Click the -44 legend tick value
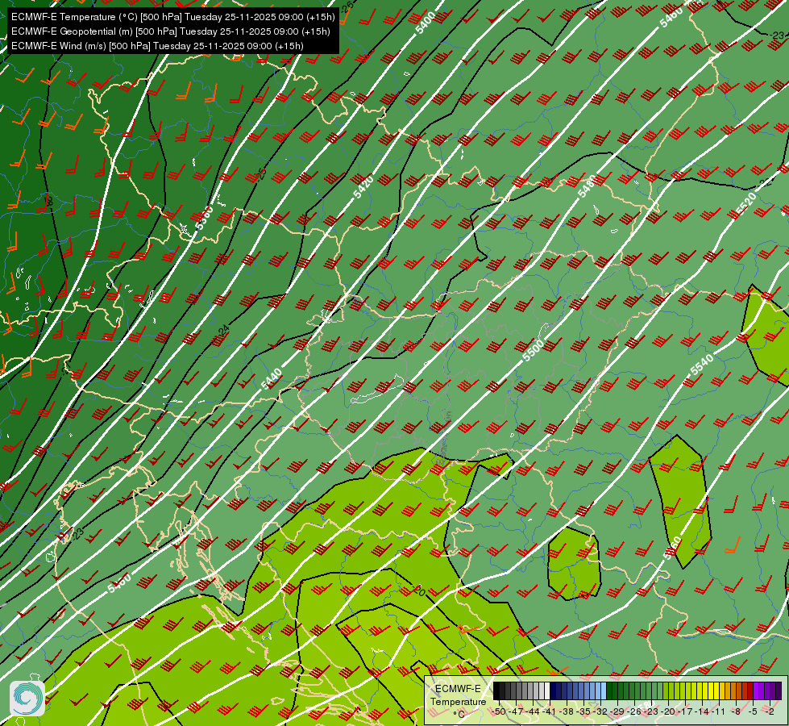 click(x=533, y=711)
